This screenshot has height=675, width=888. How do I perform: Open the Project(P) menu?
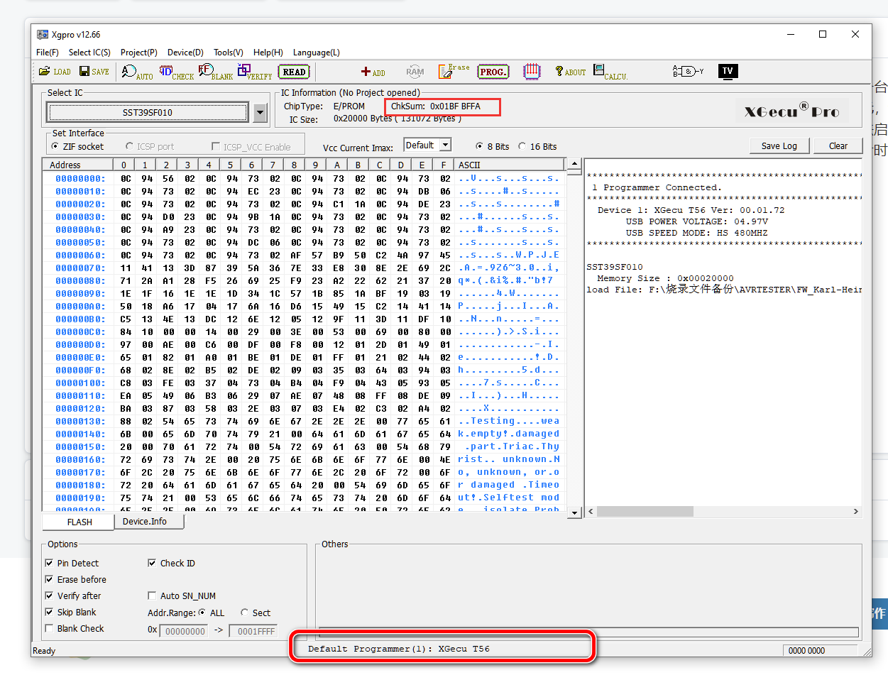pyautogui.click(x=139, y=53)
